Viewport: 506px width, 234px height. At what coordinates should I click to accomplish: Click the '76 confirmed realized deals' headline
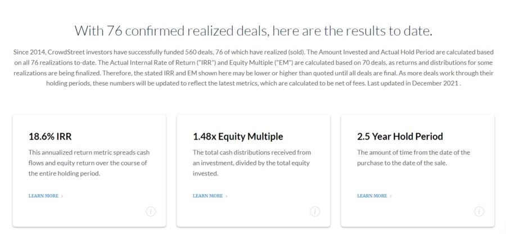coord(253,31)
